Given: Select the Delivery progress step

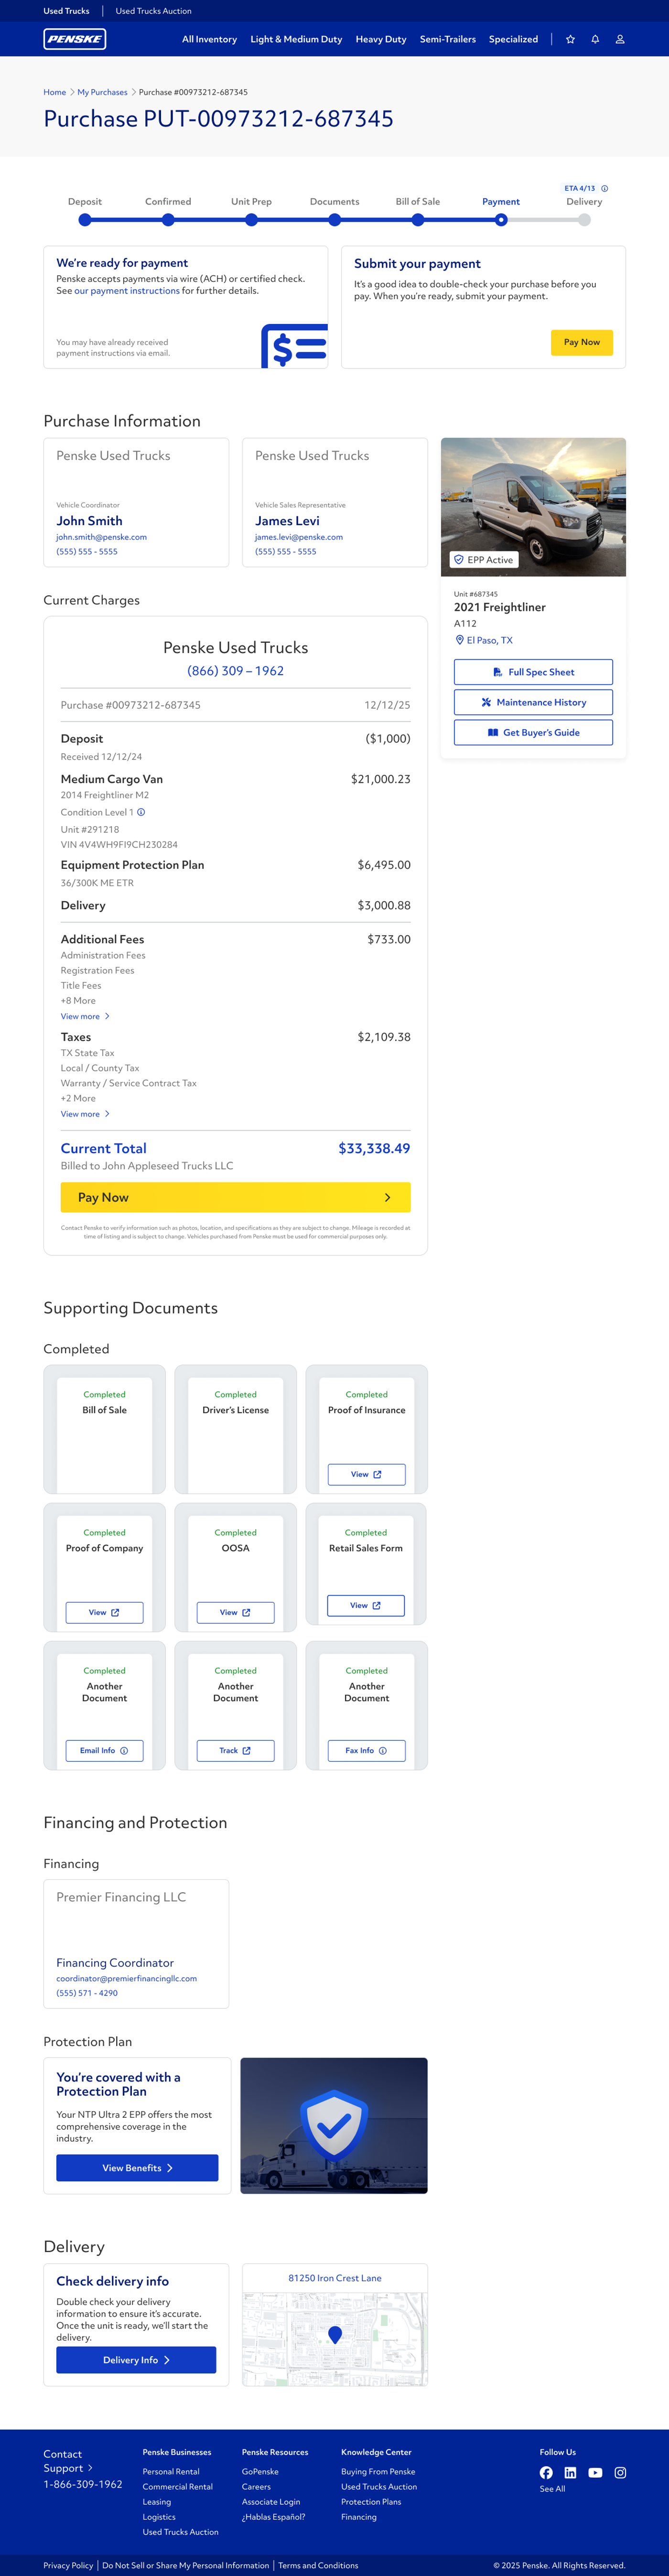Looking at the screenshot, I should tap(584, 220).
